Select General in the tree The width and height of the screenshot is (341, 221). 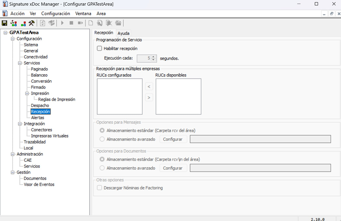[31, 51]
